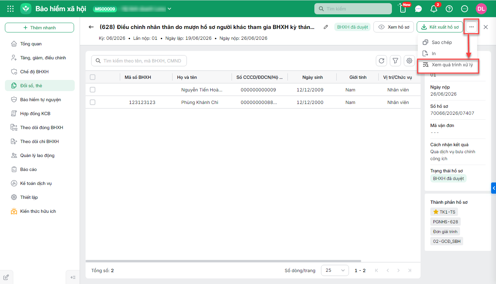
Task: Open table column settings gear
Action: point(409,61)
